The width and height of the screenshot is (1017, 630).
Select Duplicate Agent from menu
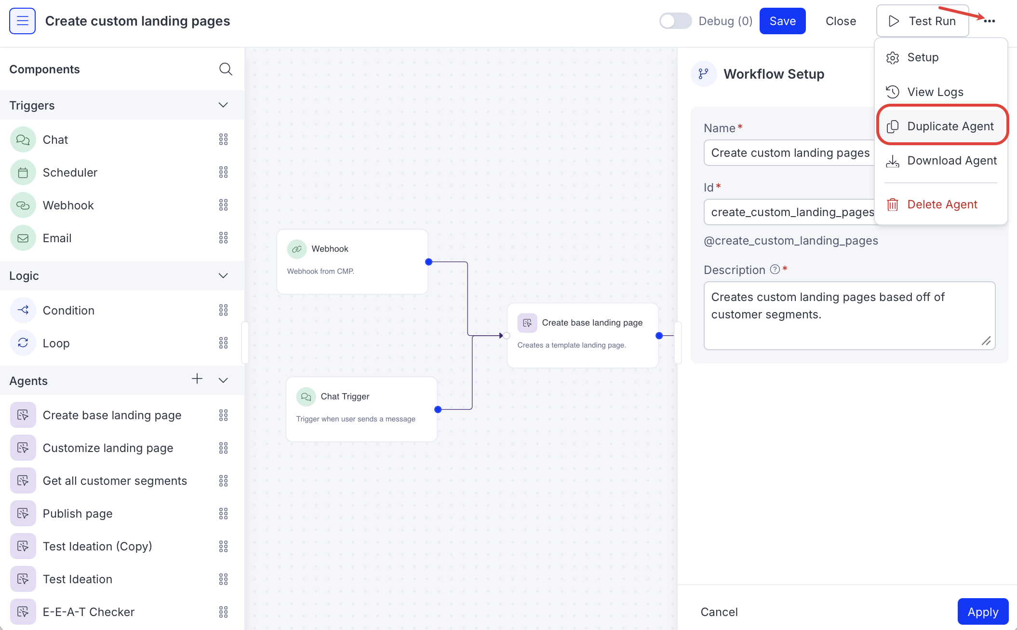[x=942, y=126]
